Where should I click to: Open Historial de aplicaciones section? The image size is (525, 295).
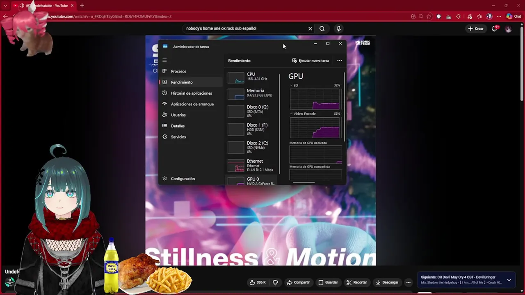pyautogui.click(x=191, y=93)
